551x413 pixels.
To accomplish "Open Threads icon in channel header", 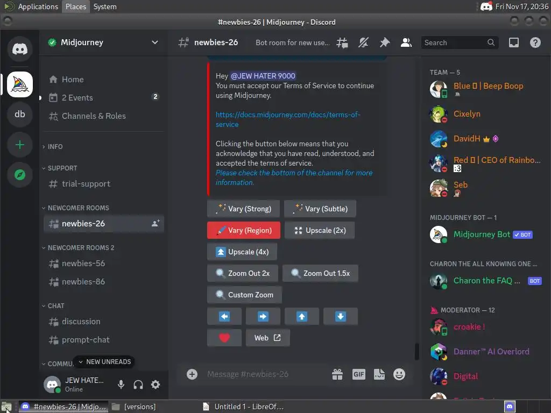I will point(342,42).
